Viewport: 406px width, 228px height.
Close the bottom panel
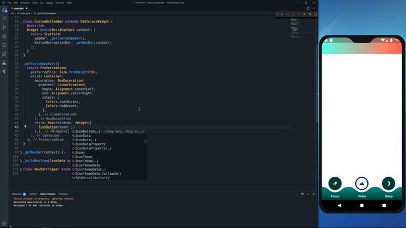point(313,194)
